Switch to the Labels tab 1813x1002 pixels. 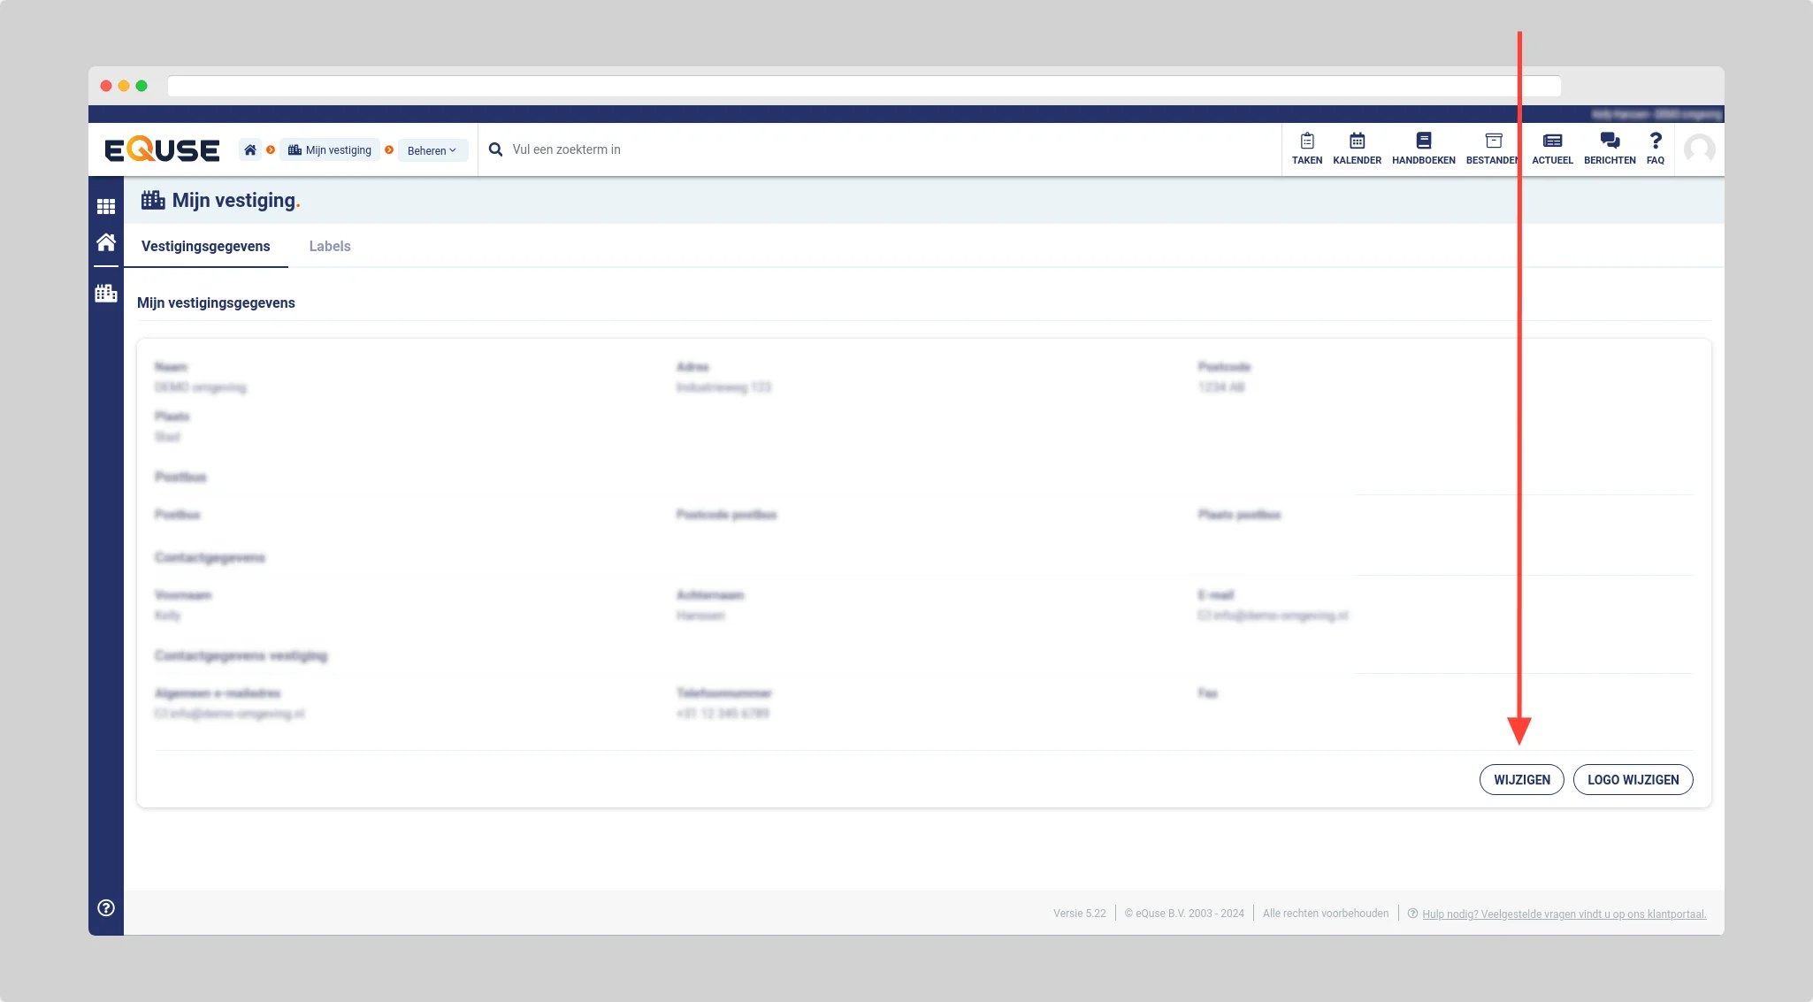tap(330, 247)
